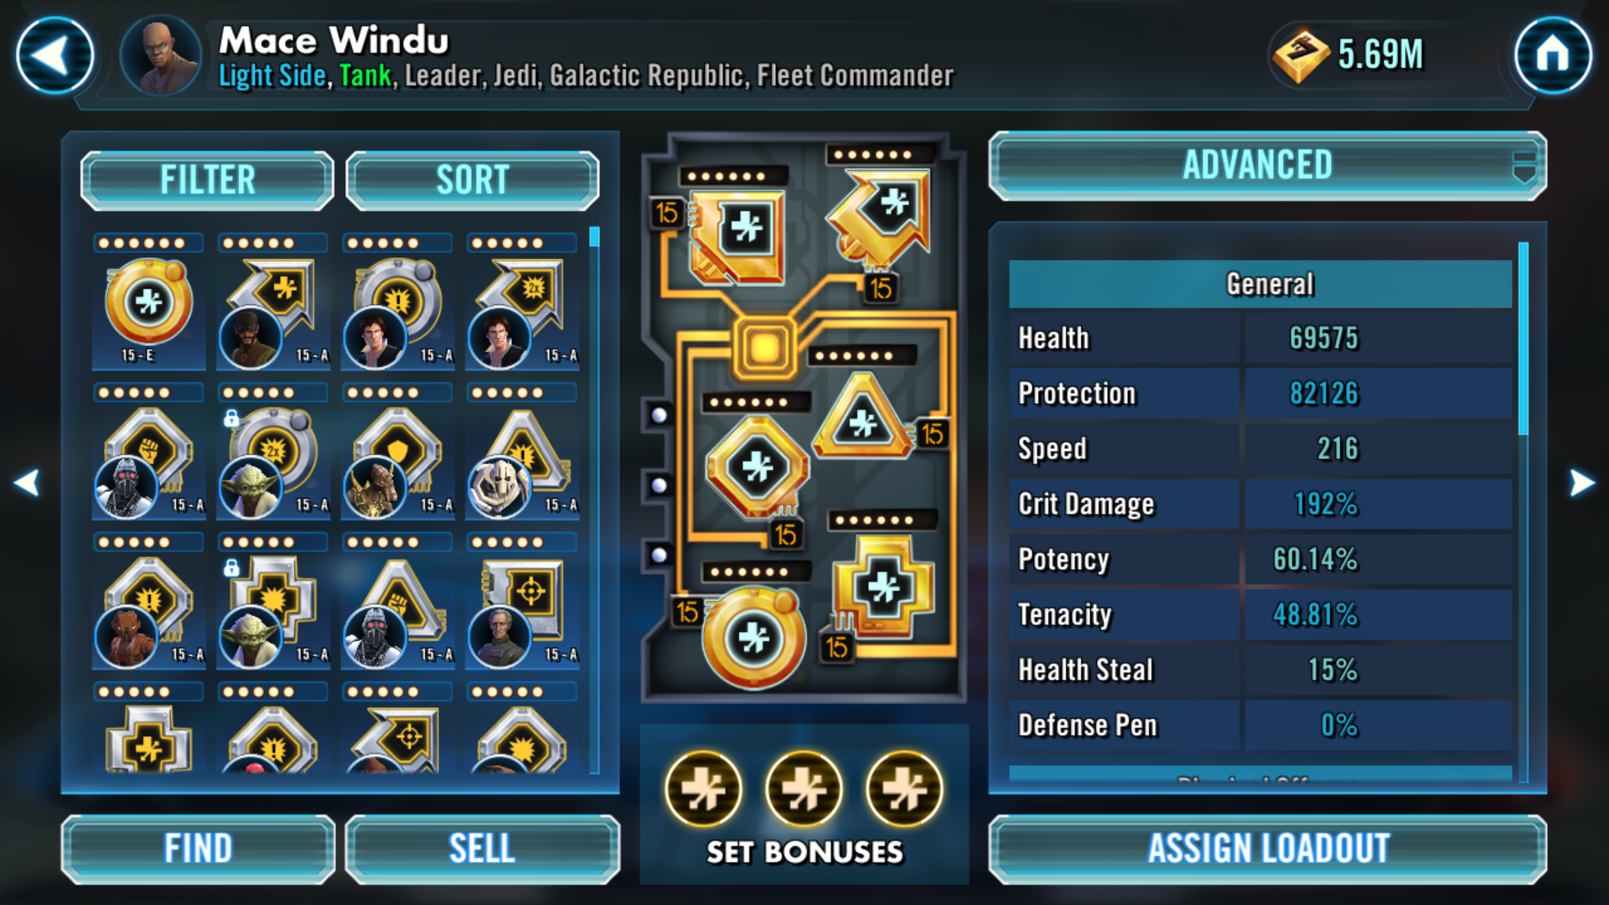Select the second loadout slot dot
The width and height of the screenshot is (1609, 905).
point(660,485)
